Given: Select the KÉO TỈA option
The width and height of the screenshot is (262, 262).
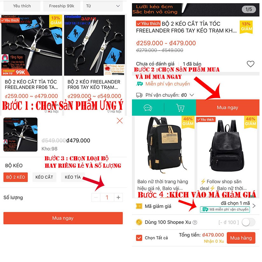Looking at the screenshot, I should (x=73, y=177).
